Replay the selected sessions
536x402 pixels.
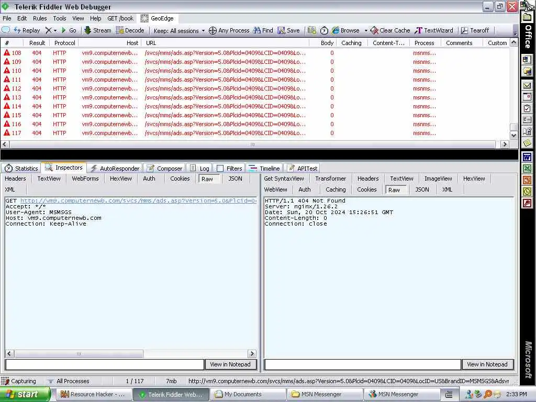point(27,30)
